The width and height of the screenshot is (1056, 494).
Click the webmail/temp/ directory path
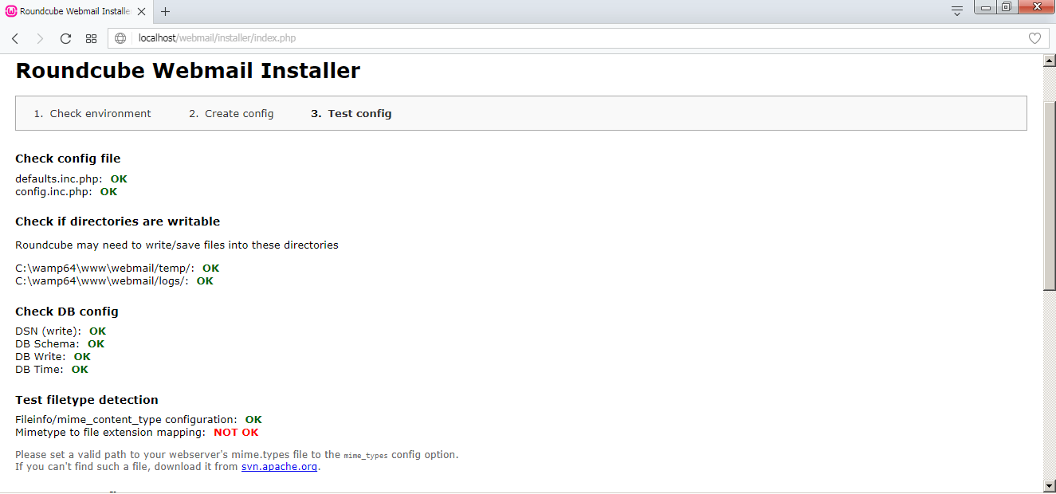pos(104,269)
